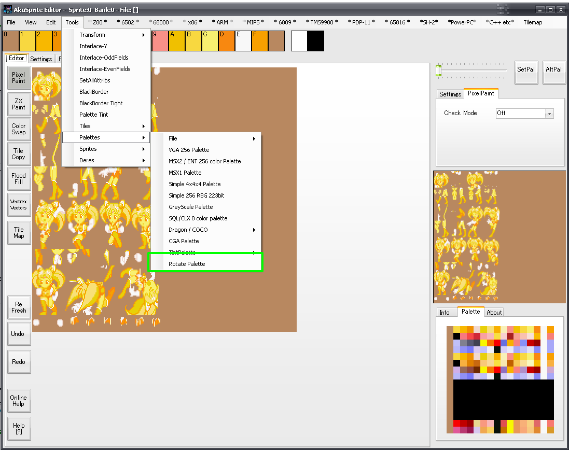Open the Vectrex Vectors tool
Image resolution: width=569 pixels, height=450 pixels.
pyautogui.click(x=19, y=204)
